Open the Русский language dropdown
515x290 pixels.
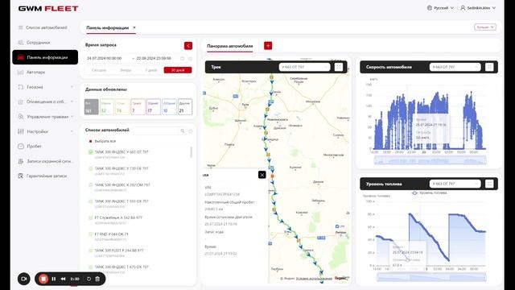point(440,8)
